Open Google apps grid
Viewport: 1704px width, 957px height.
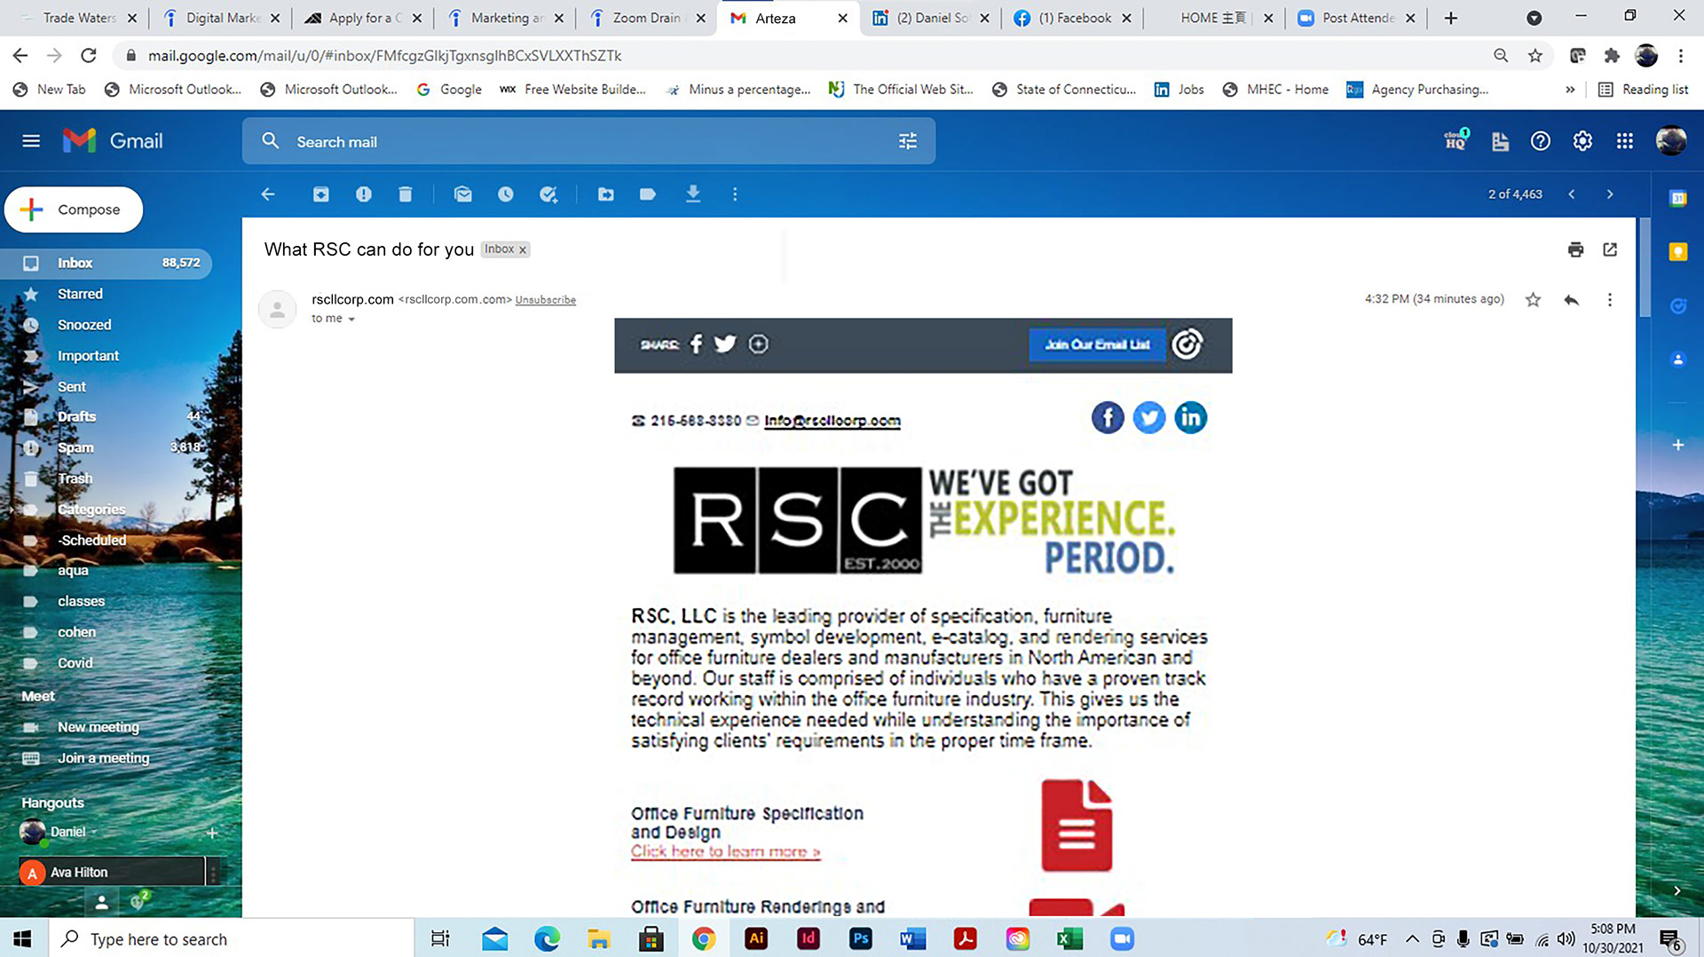1625,141
